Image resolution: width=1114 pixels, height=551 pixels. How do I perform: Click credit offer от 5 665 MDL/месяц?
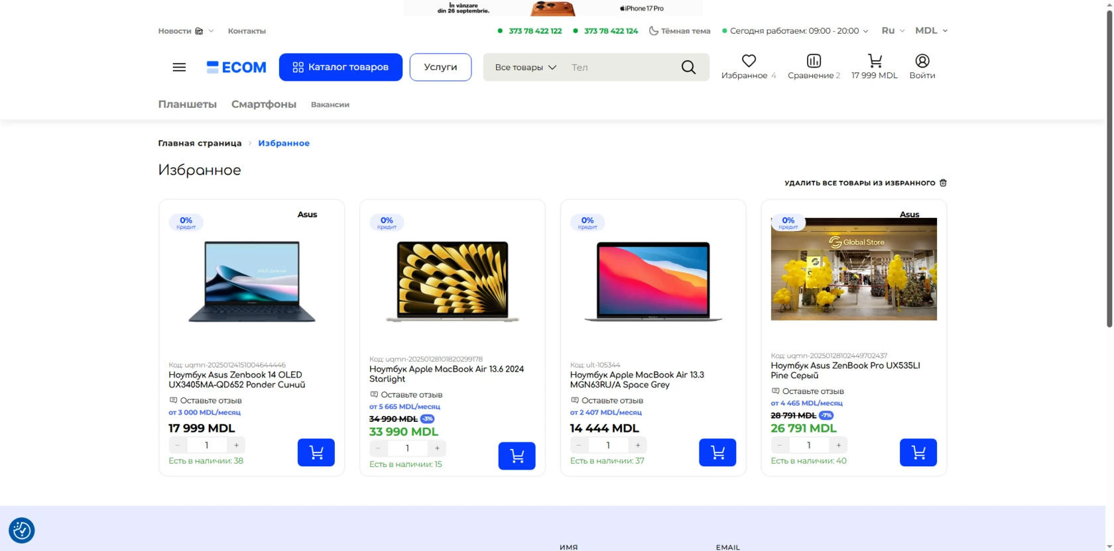(404, 407)
